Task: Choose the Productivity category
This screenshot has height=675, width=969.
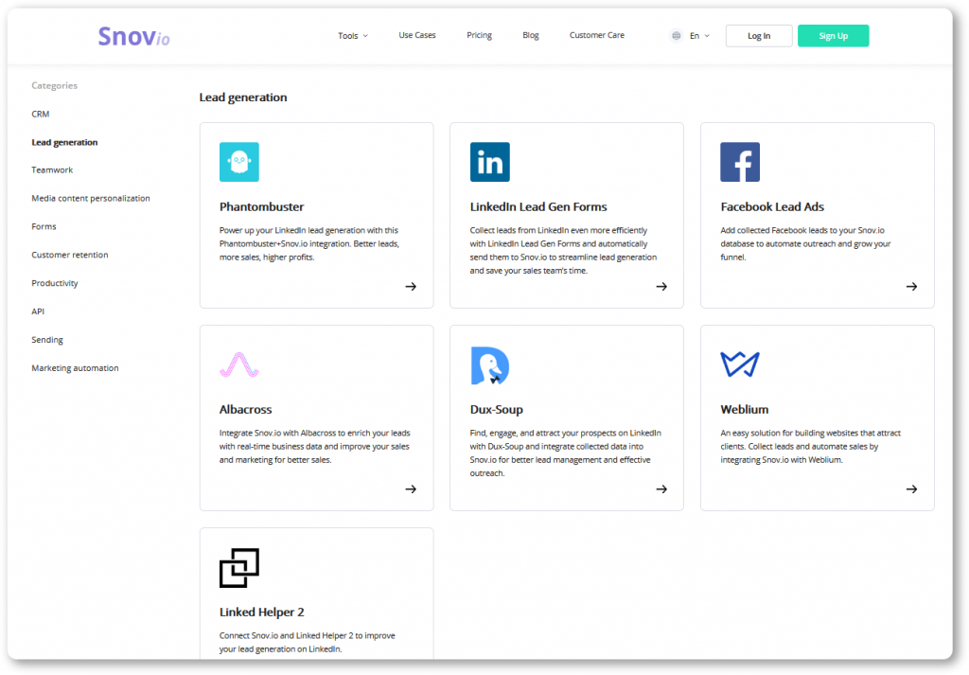Action: coord(54,283)
